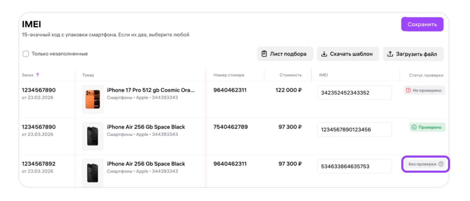Enable the 'Только незаполненные' checkbox
This screenshot has height=201, width=470.
[x=26, y=54]
